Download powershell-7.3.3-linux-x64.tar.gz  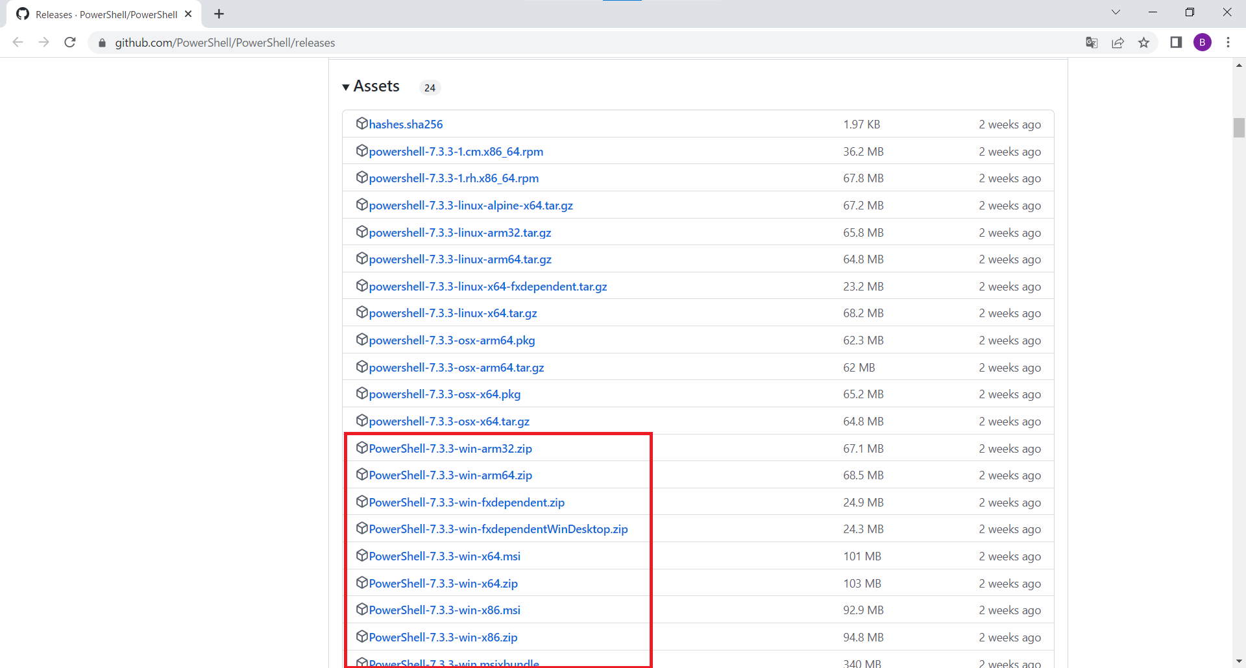[x=453, y=313]
